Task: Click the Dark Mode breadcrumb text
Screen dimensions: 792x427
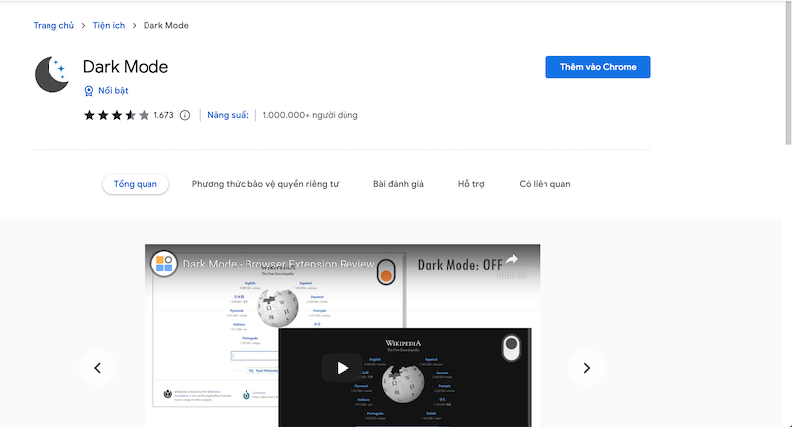Action: click(x=165, y=26)
